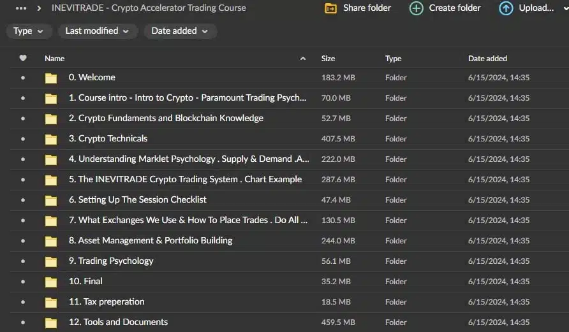Image resolution: width=569 pixels, height=332 pixels.
Task: Click the Upload... label
Action: click(536, 8)
